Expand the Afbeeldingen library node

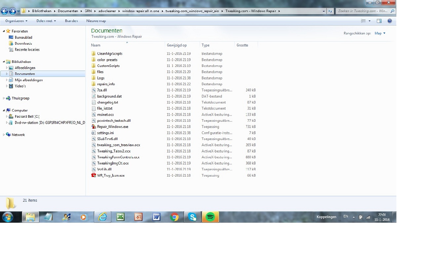coord(7,68)
